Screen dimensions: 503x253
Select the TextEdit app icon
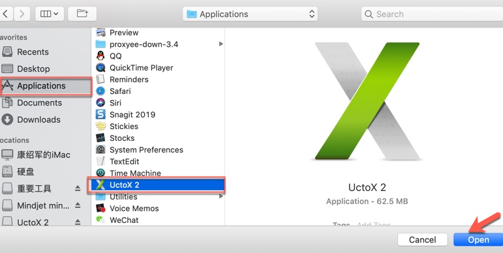tap(100, 161)
